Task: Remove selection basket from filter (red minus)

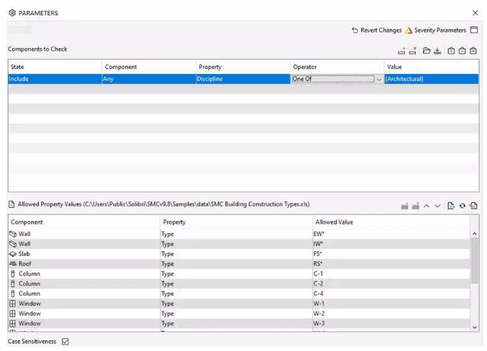Action: 462,50
